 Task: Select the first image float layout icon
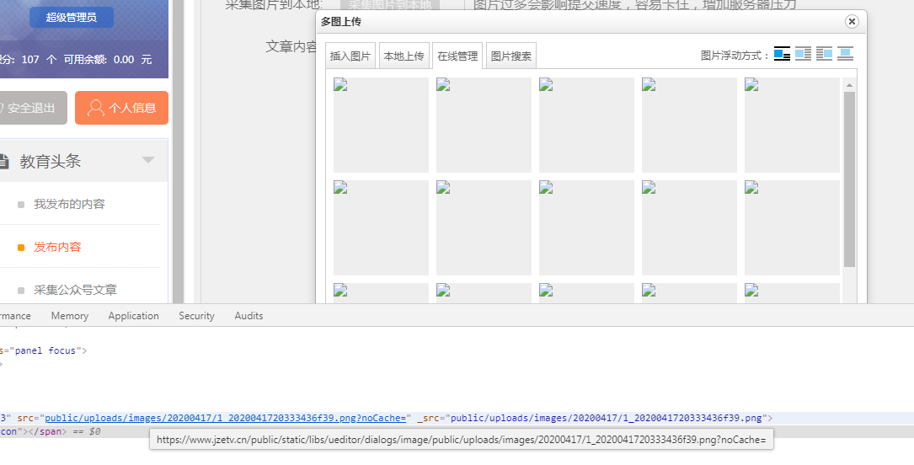click(782, 55)
